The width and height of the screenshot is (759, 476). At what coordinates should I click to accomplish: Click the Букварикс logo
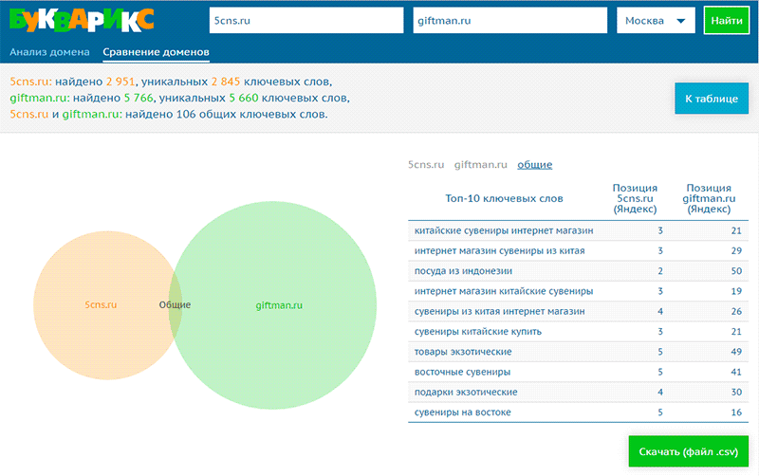click(82, 20)
